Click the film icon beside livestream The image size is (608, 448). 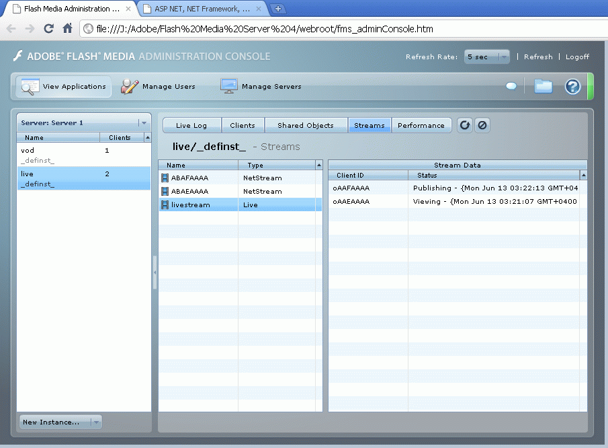(165, 204)
